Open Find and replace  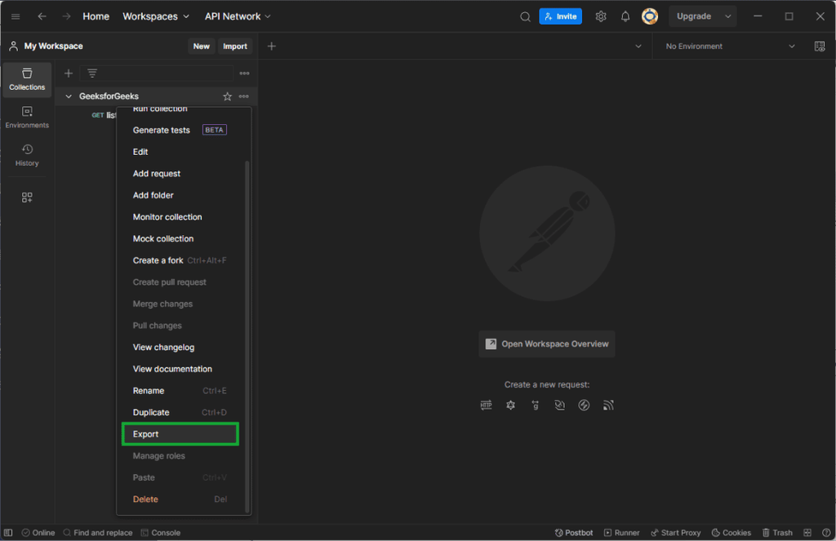pos(98,533)
